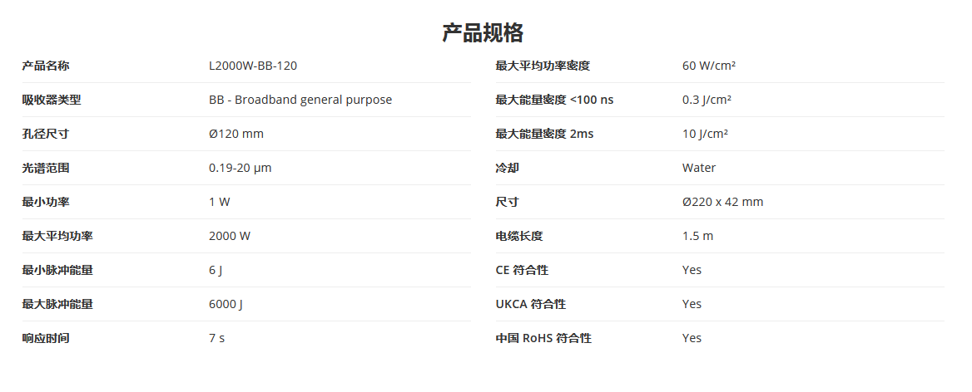Click the 6000 J max pulse energy value
Viewport: 972px width, 392px height.
click(226, 304)
